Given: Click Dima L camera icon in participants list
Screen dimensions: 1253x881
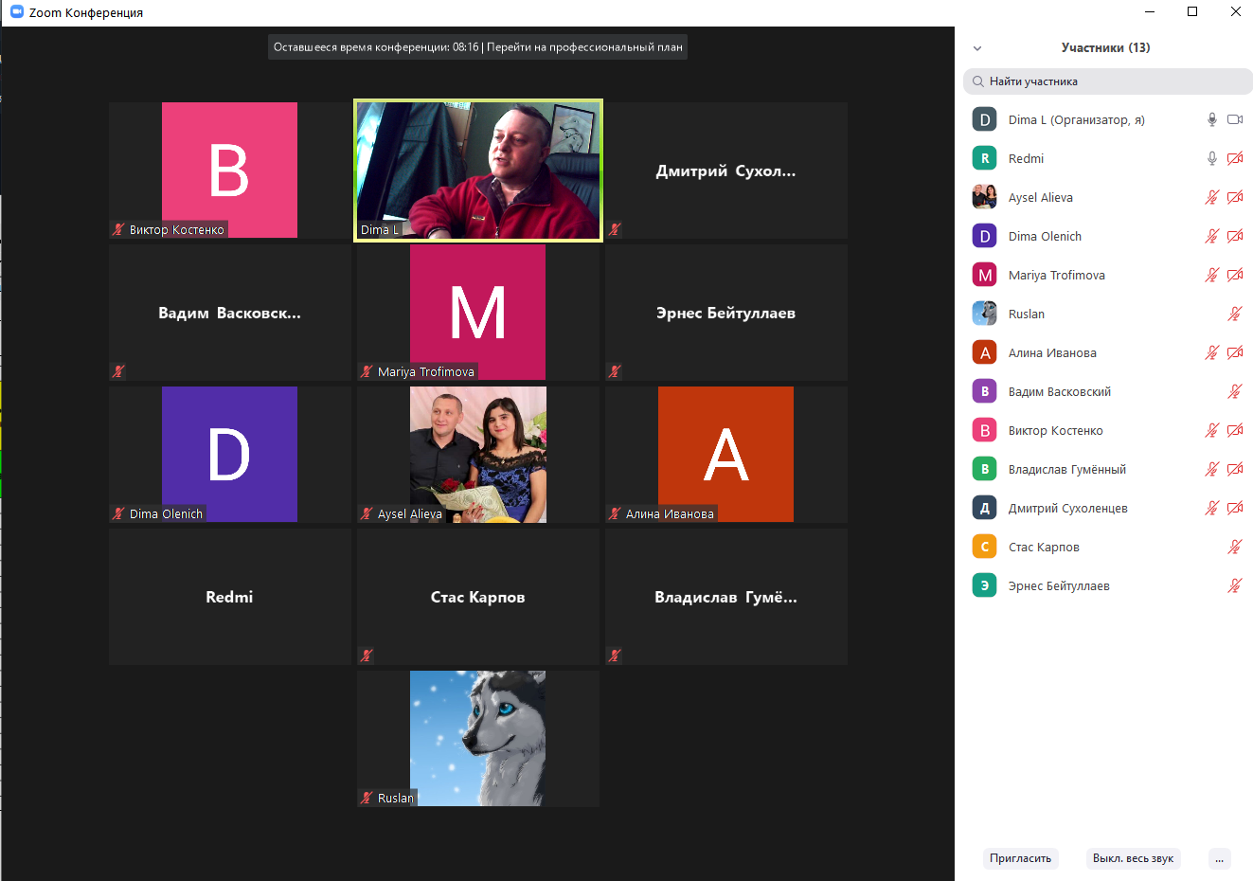Looking at the screenshot, I should (1235, 119).
